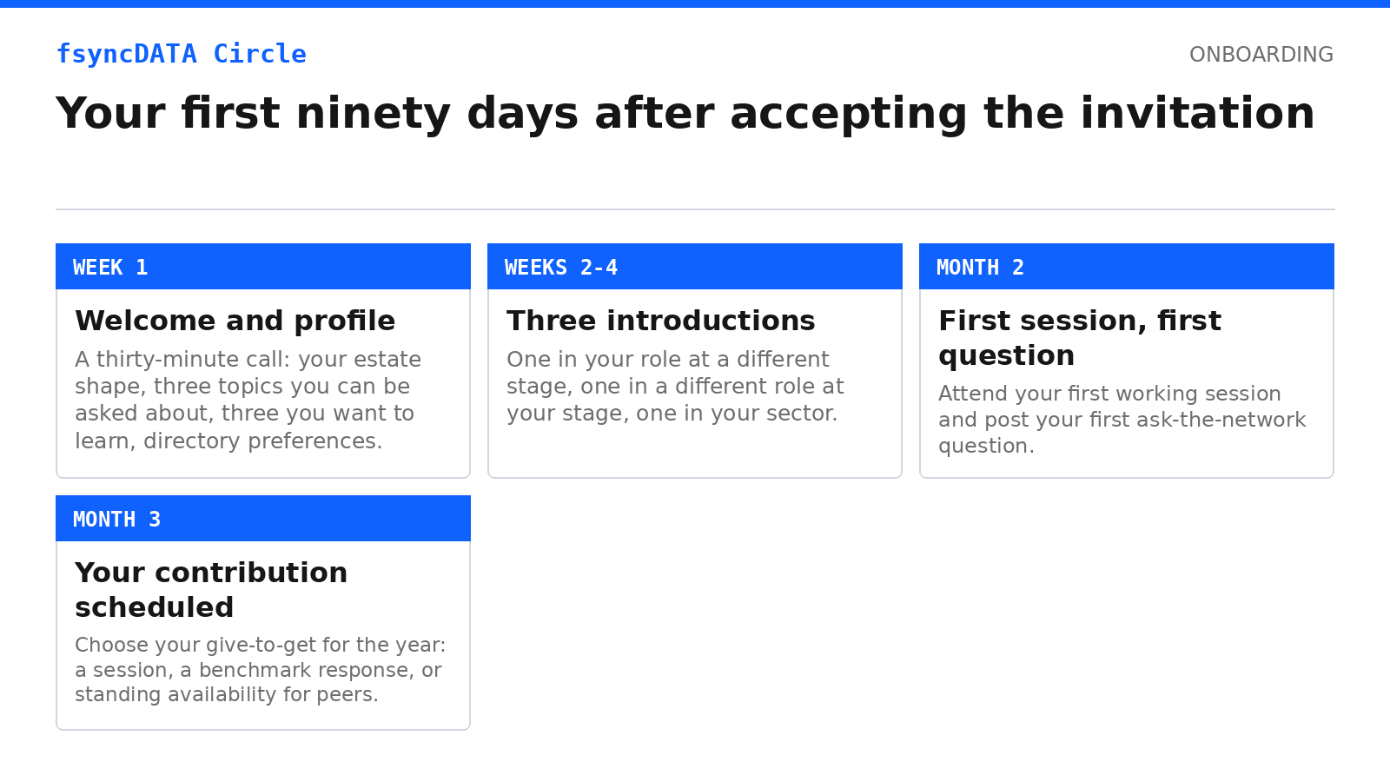
Task: Open the Your contribution scheduled title
Action: pyautogui.click(x=211, y=590)
